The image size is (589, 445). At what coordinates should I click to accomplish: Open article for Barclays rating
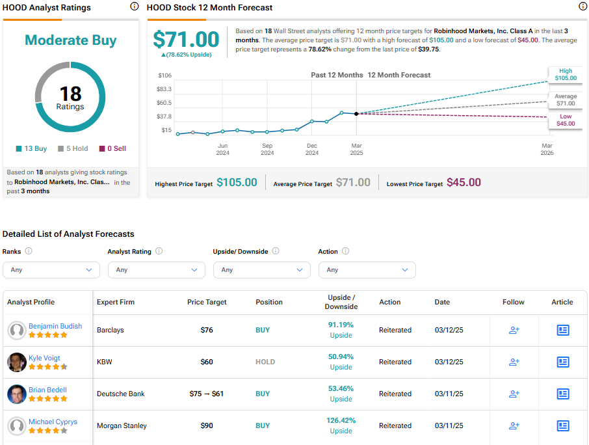(563, 330)
